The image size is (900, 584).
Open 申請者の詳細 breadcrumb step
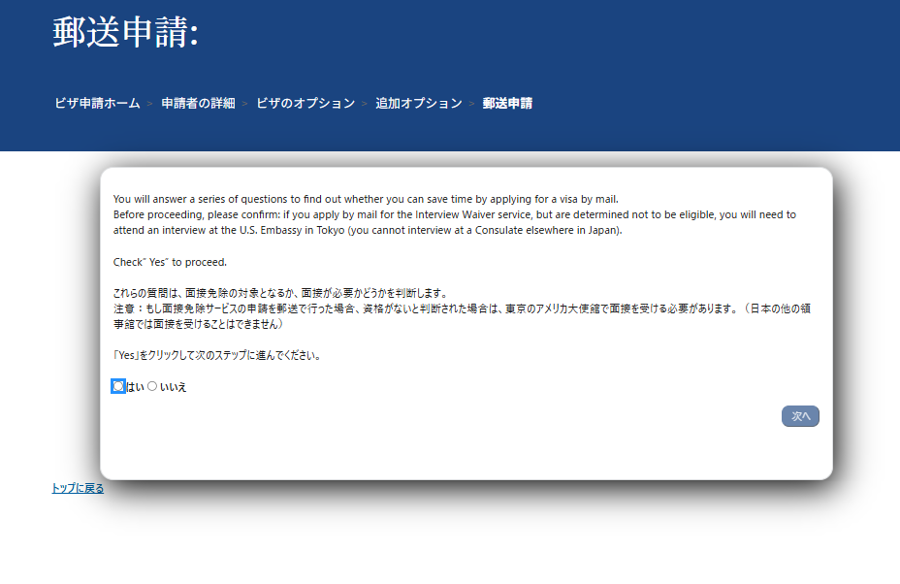tap(198, 103)
